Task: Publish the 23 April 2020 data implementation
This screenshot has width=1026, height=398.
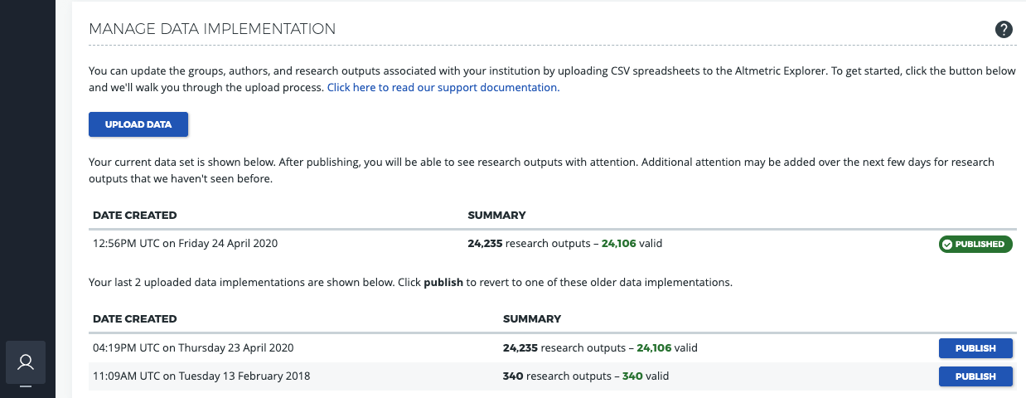Action: 975,348
